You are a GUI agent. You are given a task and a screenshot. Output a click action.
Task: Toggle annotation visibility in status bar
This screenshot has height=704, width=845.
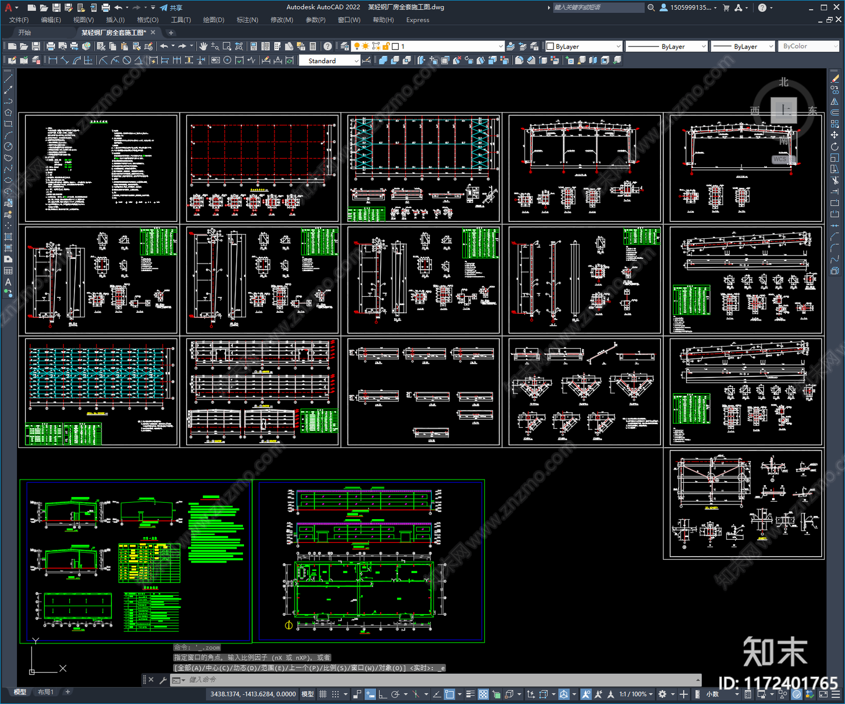[x=586, y=694]
